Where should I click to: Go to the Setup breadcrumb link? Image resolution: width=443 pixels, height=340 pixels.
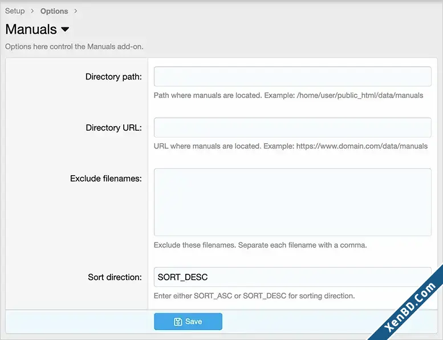tap(15, 11)
